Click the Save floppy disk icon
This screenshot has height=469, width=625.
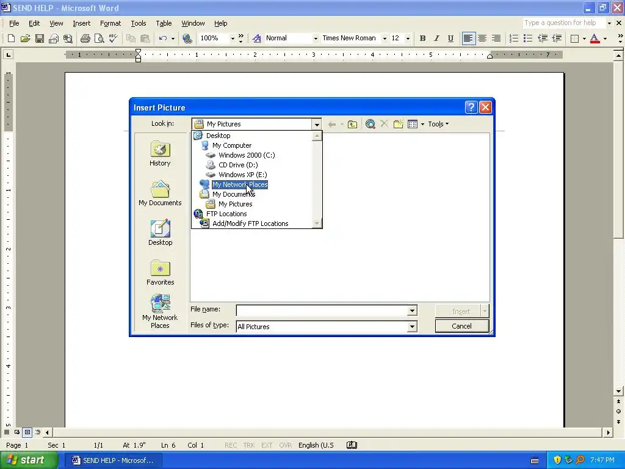pyautogui.click(x=39, y=38)
